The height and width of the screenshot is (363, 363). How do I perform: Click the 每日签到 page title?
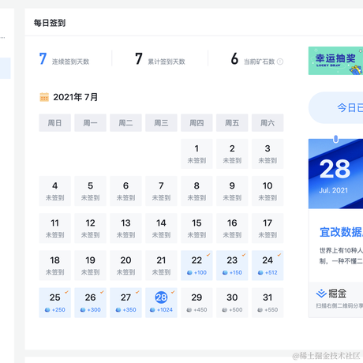pos(50,23)
